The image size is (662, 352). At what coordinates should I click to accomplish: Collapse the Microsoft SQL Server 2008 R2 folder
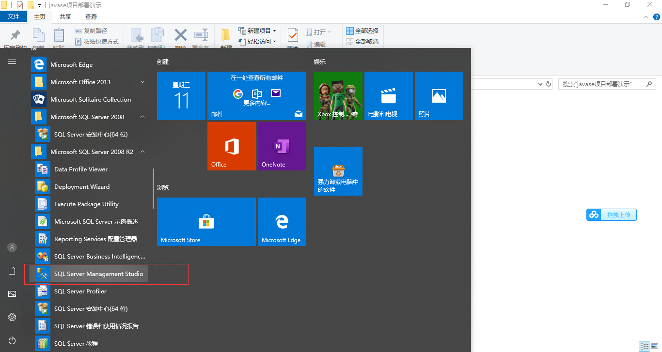[89, 152]
